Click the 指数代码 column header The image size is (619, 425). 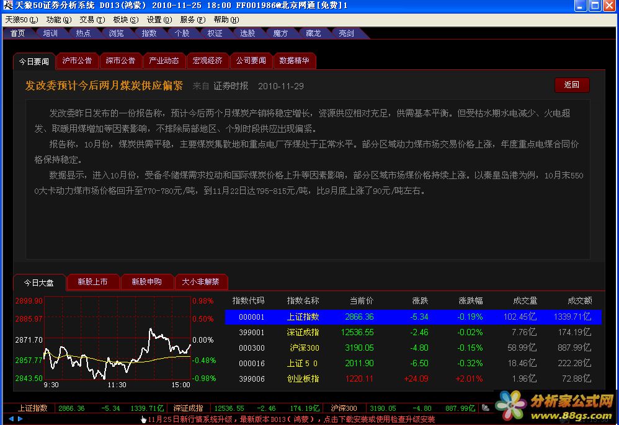click(x=248, y=301)
